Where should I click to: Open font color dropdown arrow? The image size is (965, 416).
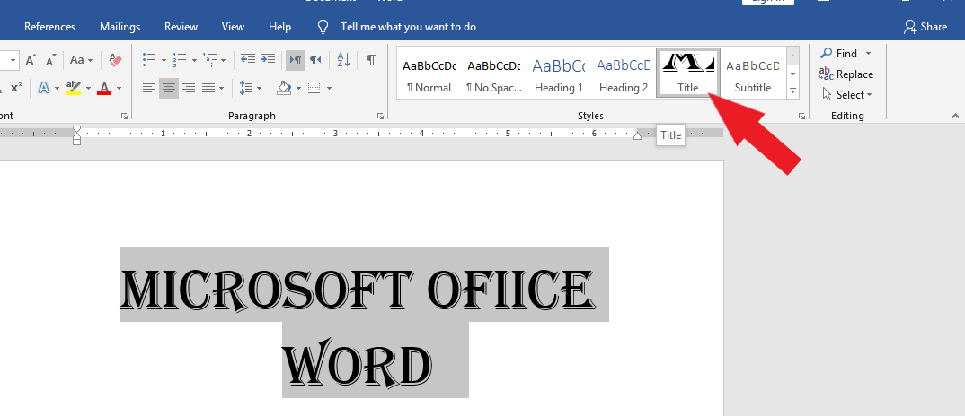click(x=119, y=89)
